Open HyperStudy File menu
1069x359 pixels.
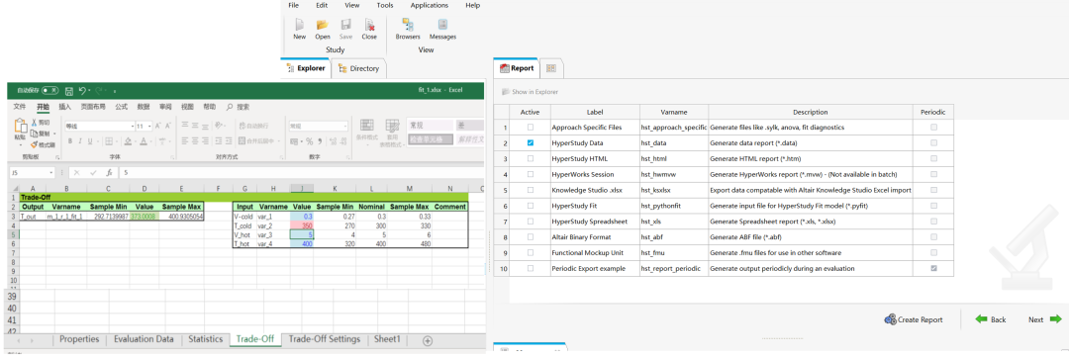pos(294,5)
